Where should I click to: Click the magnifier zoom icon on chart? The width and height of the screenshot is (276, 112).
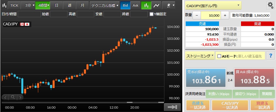(12, 97)
